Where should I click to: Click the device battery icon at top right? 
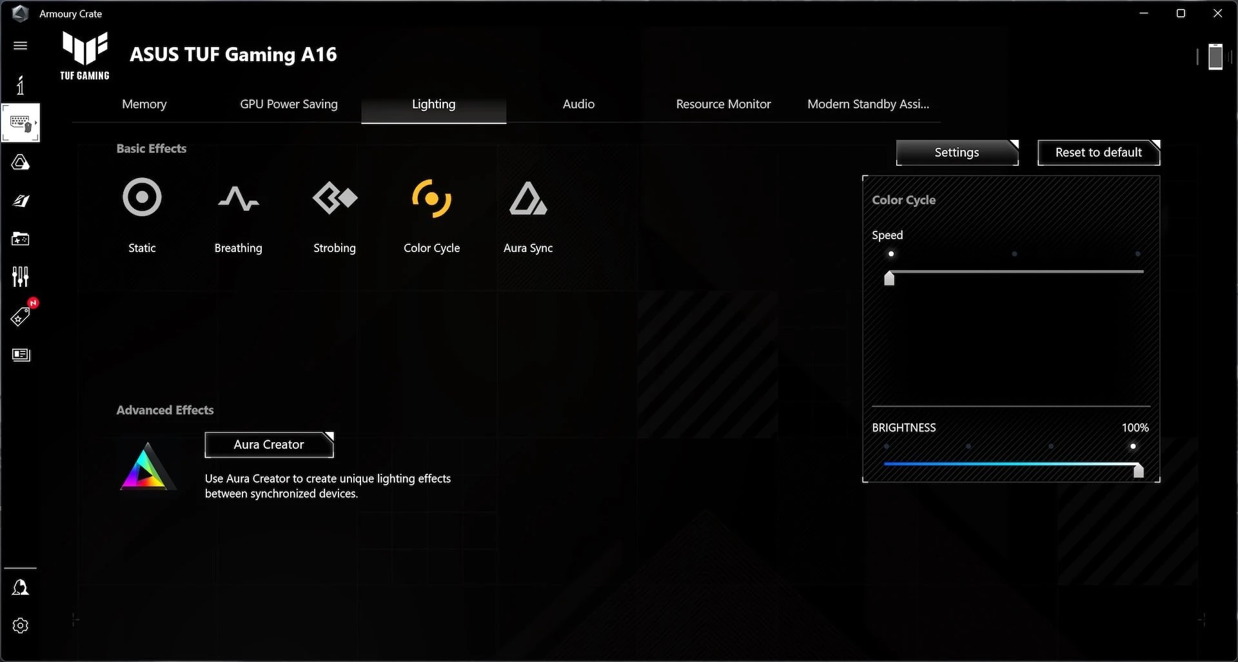[x=1215, y=56]
